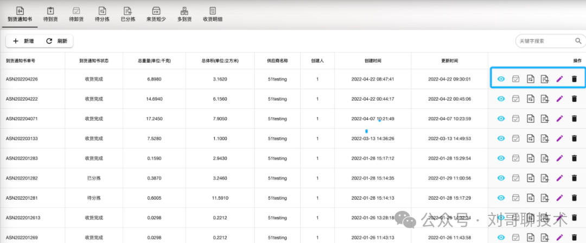The height and width of the screenshot is (243, 586).
Task: Click the 已分拣 status in ASN202201282 row
Action: (94, 178)
